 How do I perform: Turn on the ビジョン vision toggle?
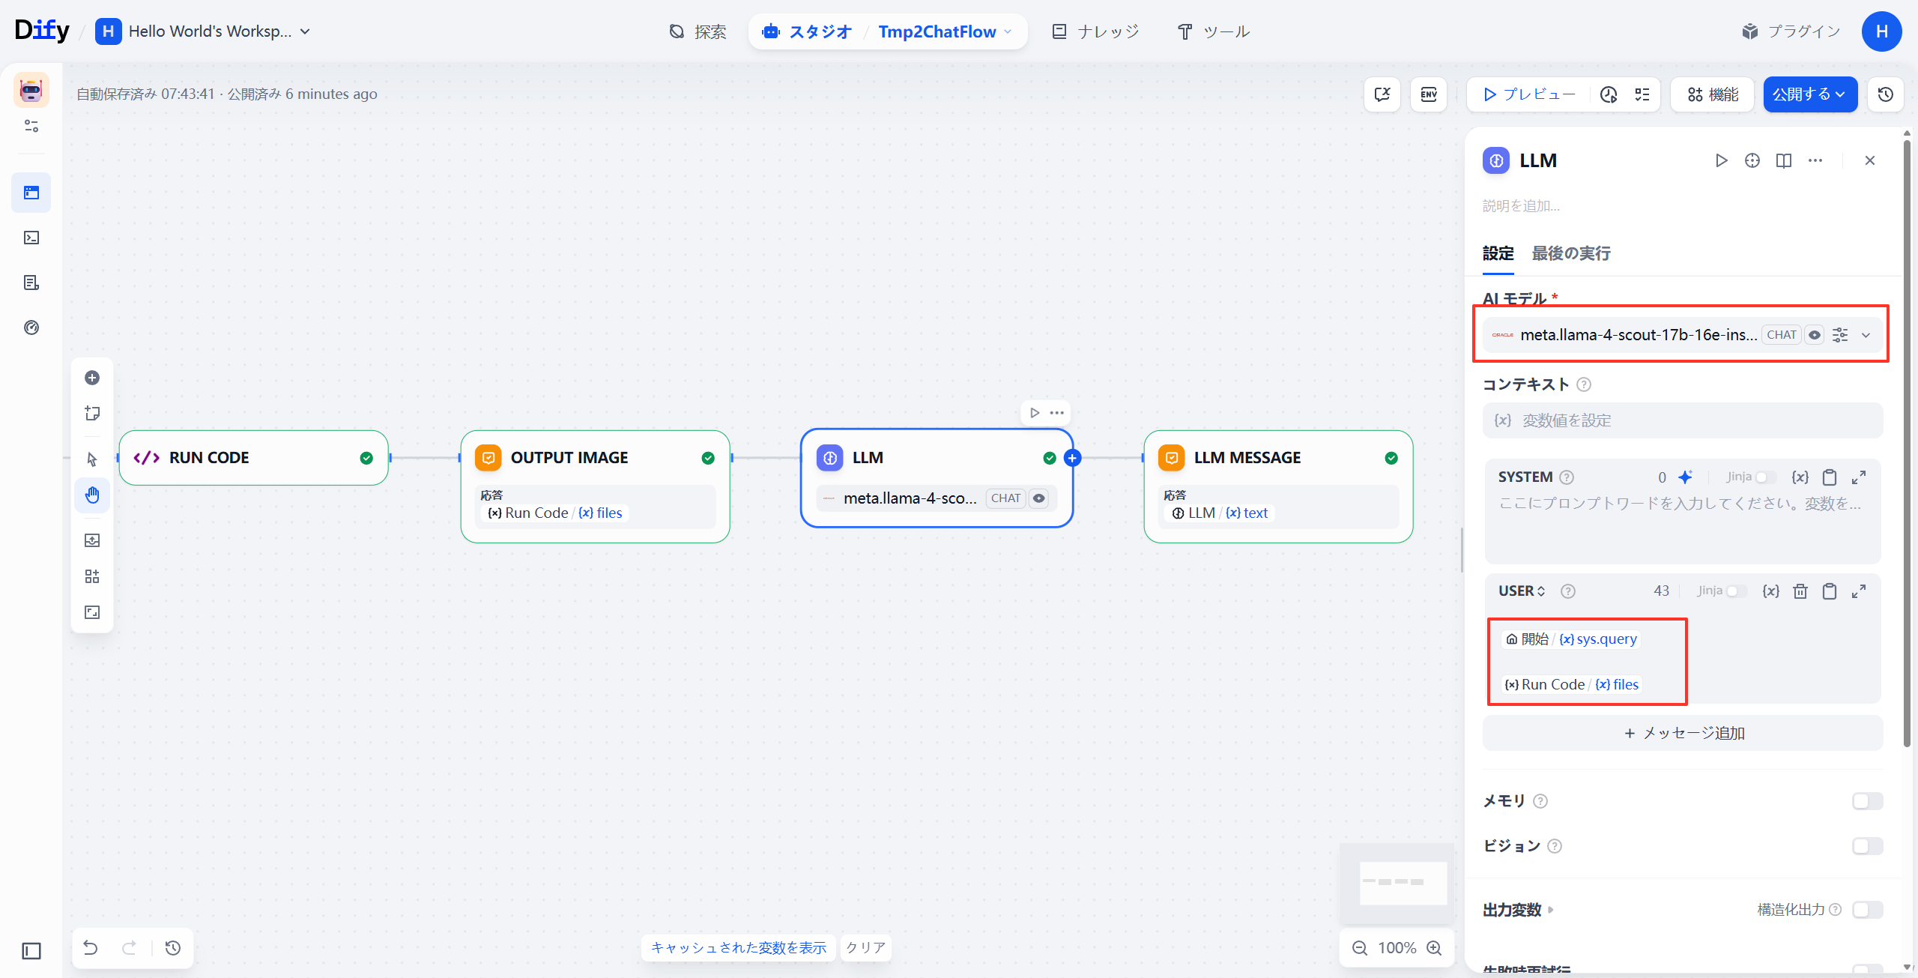click(x=1866, y=846)
